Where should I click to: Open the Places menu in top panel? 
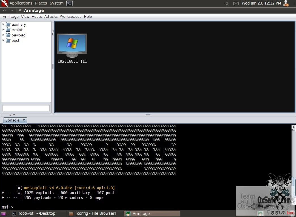point(41,3)
